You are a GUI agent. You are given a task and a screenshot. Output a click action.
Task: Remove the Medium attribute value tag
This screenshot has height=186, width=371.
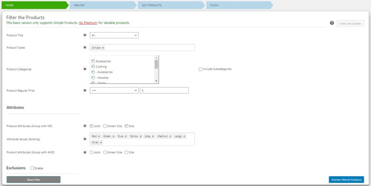pyautogui.click(x=170, y=136)
